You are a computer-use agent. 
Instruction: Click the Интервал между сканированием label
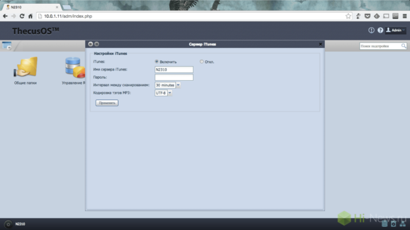(x=121, y=85)
